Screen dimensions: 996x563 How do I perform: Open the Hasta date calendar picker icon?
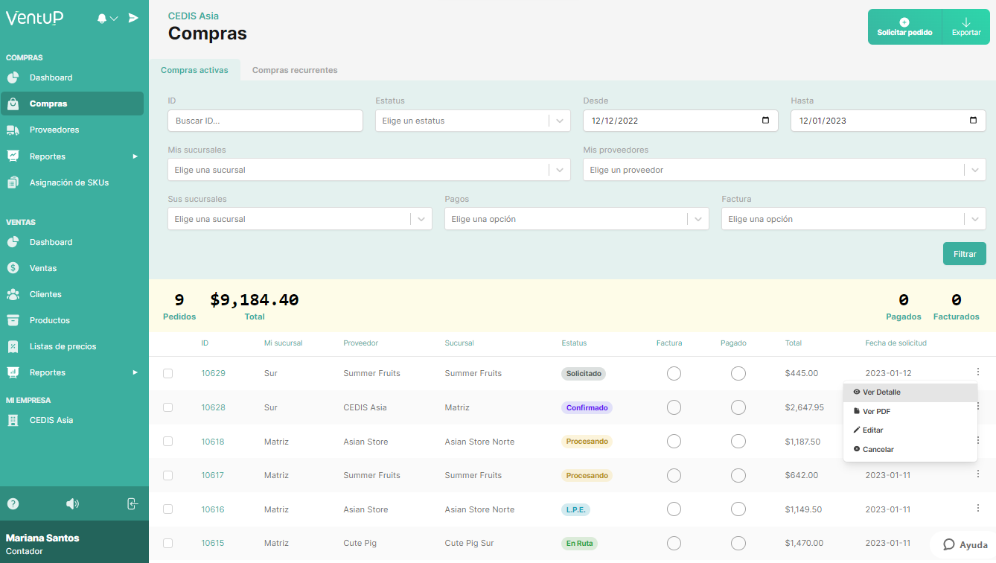pyautogui.click(x=973, y=121)
